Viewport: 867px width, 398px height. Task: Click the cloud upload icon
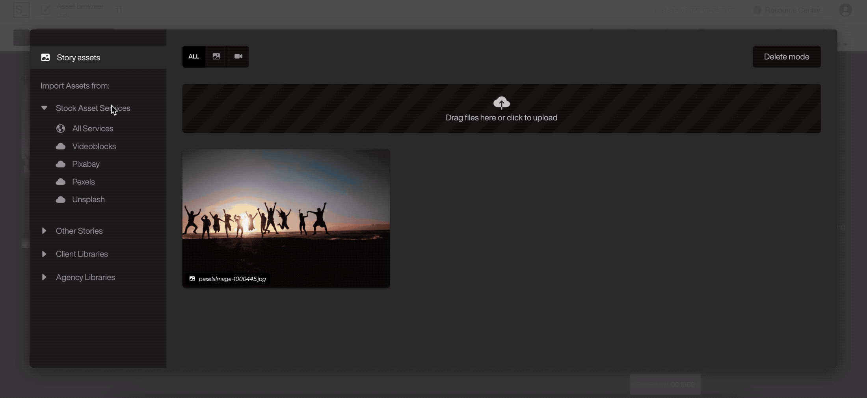[501, 103]
